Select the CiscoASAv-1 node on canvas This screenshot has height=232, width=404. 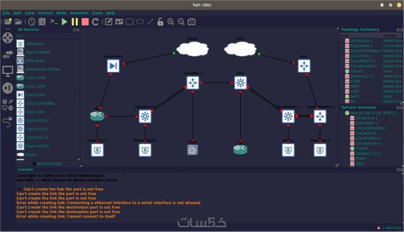114,66
